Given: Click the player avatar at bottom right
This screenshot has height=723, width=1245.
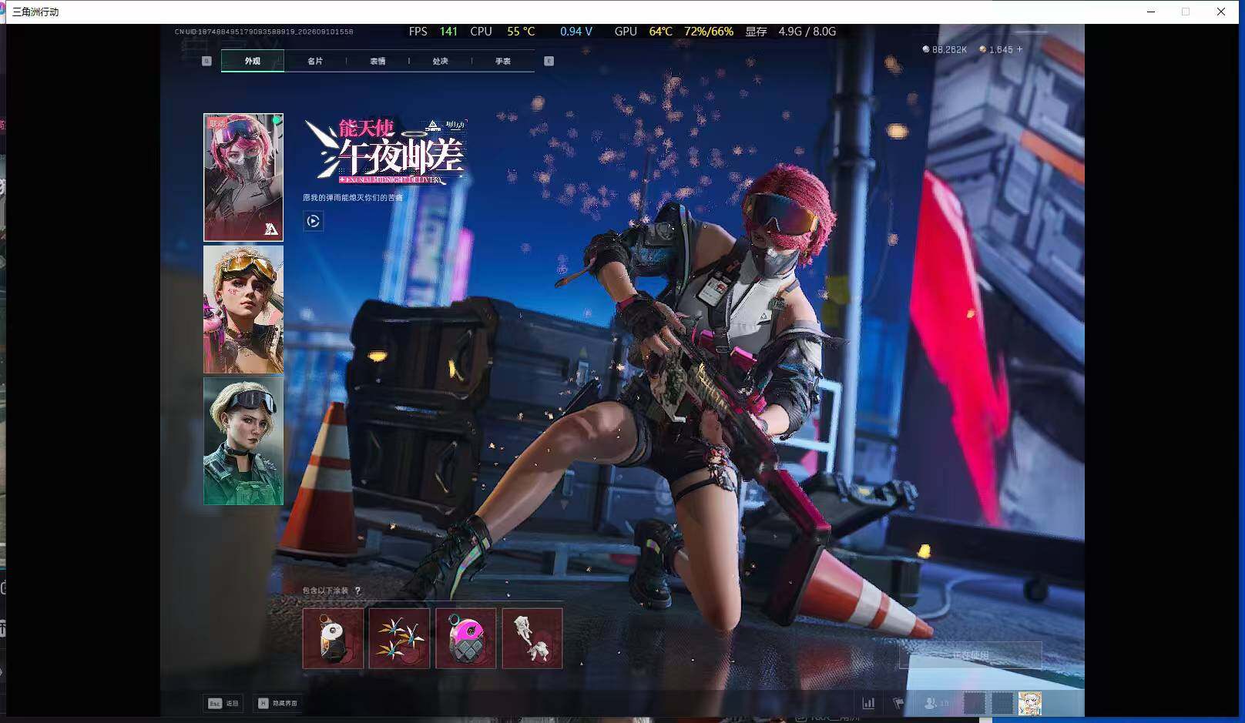Looking at the screenshot, I should point(1030,703).
